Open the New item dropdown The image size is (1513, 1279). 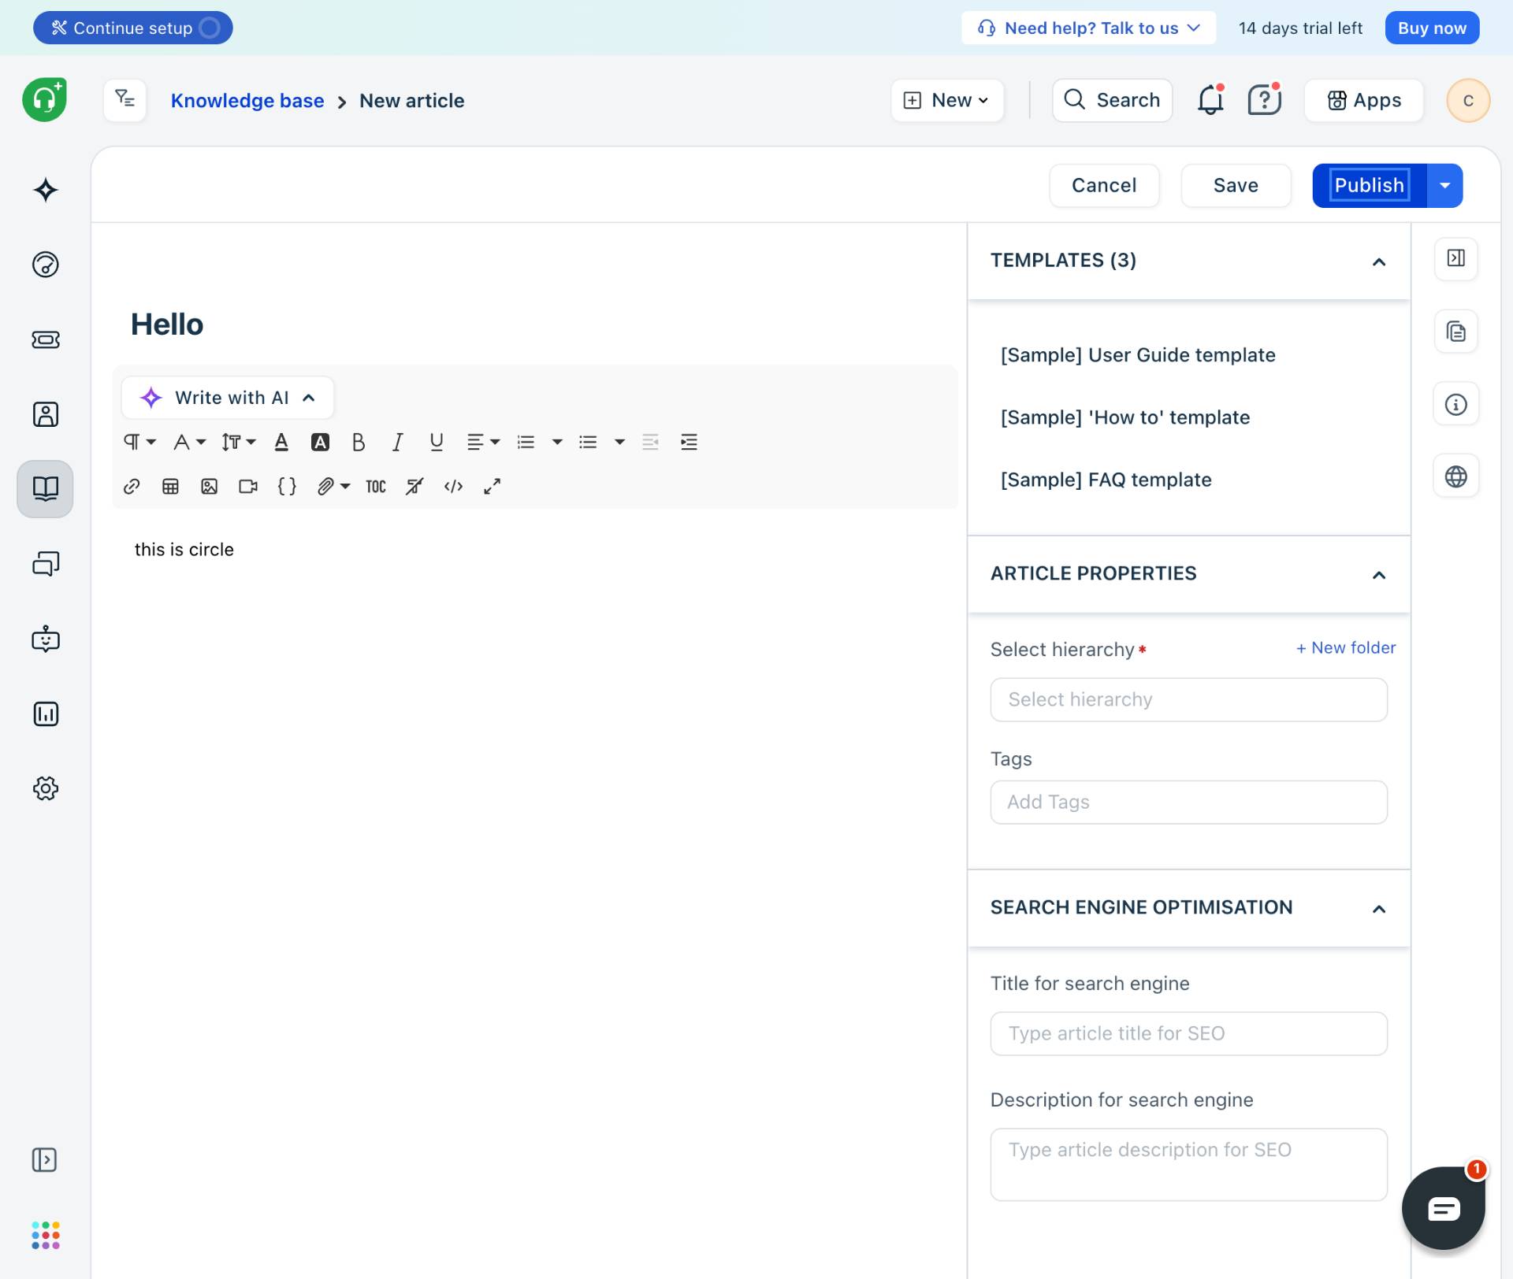(x=947, y=100)
